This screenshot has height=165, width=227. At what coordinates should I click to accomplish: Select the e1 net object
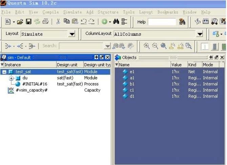coord(169,71)
